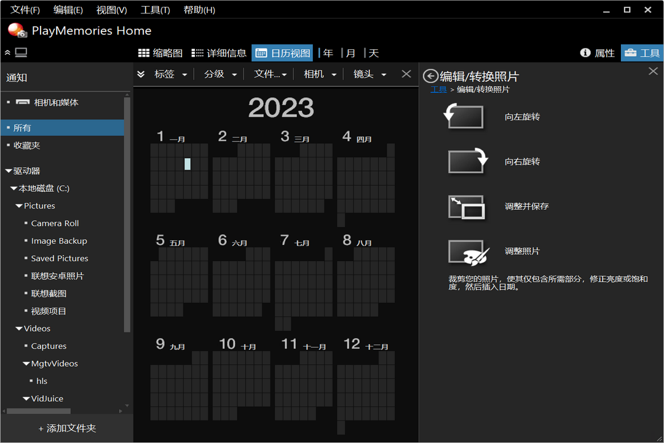Click the back arrow in edit panel
664x443 pixels.
(x=430, y=76)
